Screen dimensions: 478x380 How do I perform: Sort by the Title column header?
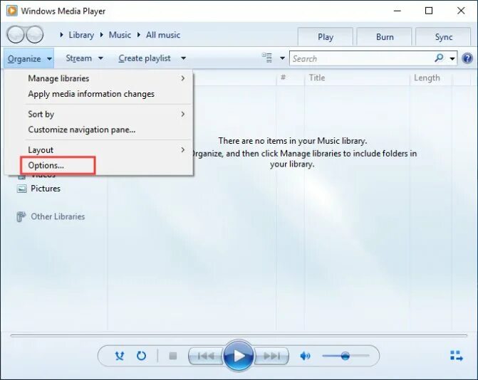click(x=358, y=78)
